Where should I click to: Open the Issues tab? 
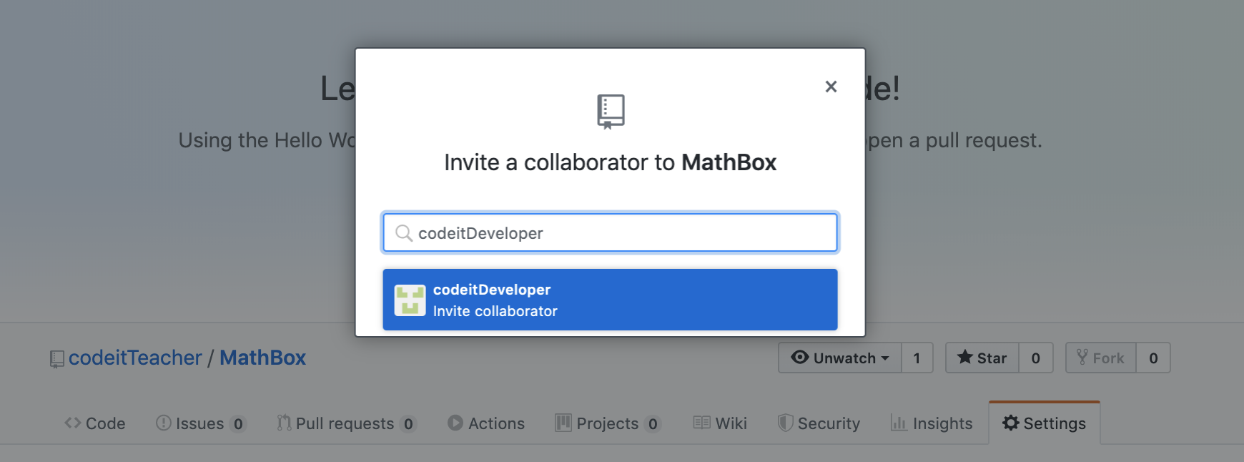tap(201, 423)
